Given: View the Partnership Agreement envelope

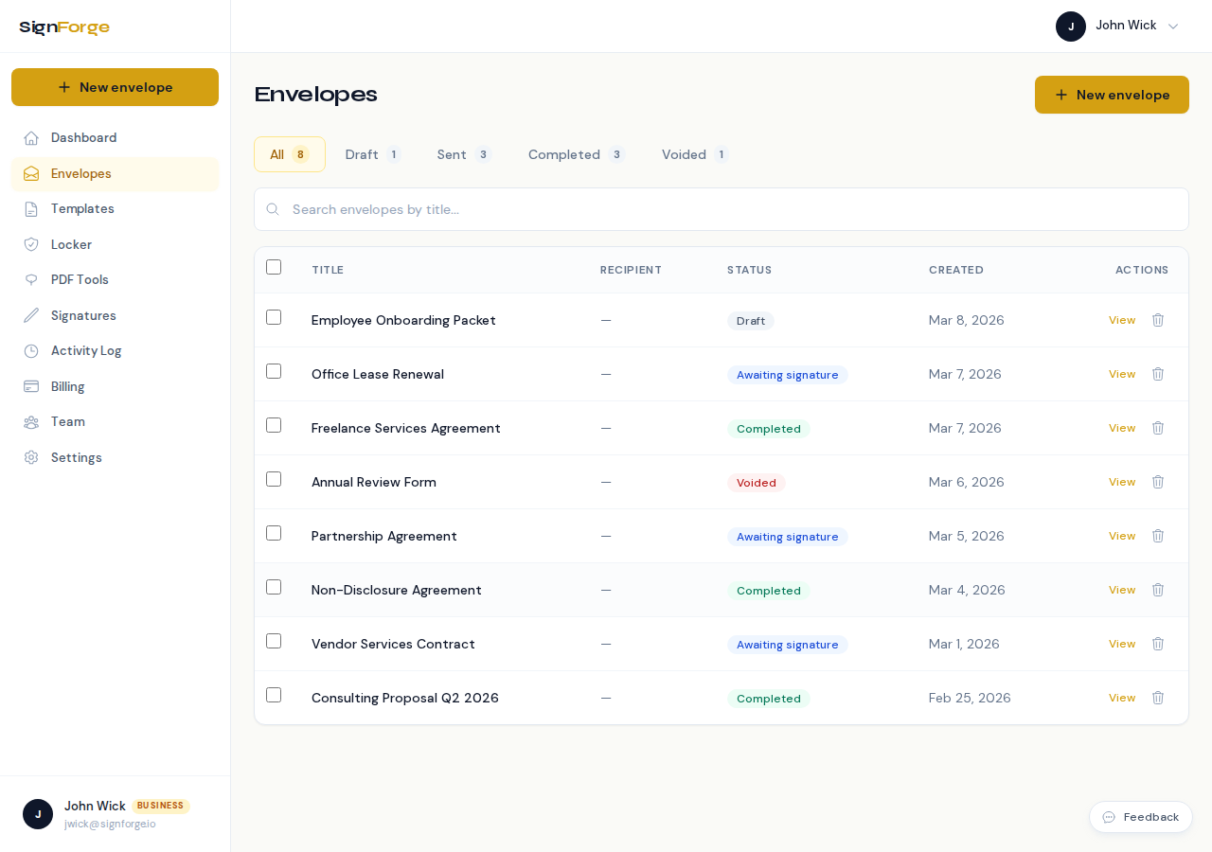Looking at the screenshot, I should point(1122,536).
